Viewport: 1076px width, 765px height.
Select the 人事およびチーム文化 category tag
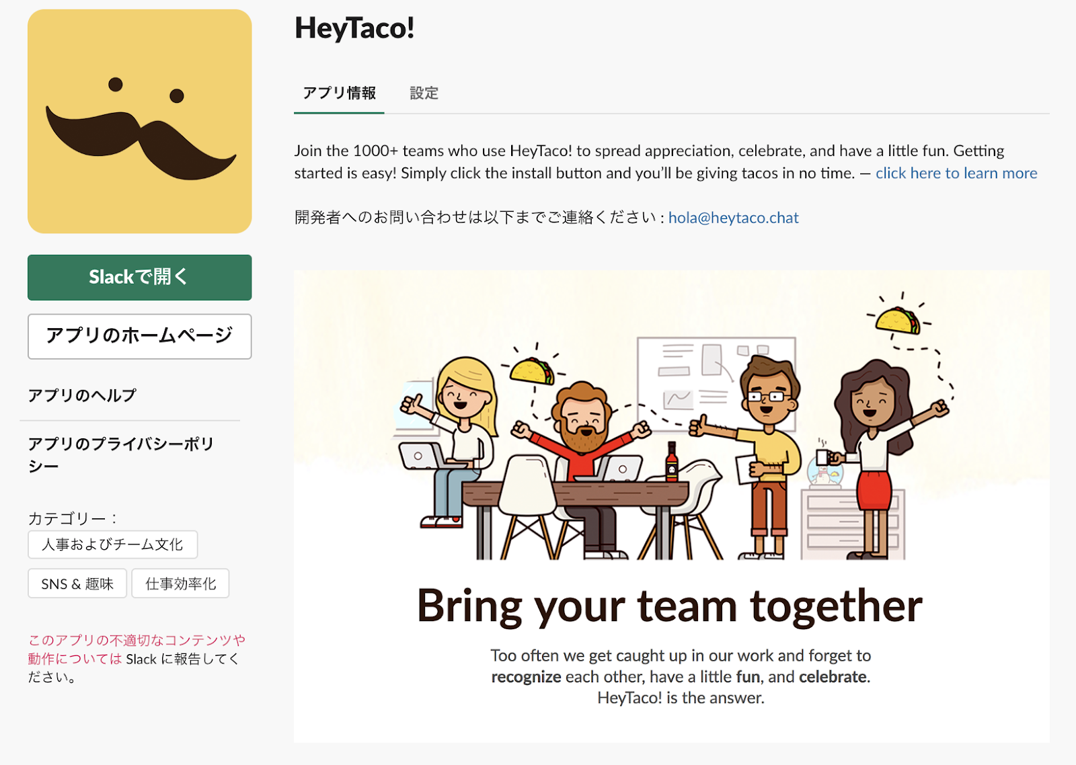click(x=113, y=545)
